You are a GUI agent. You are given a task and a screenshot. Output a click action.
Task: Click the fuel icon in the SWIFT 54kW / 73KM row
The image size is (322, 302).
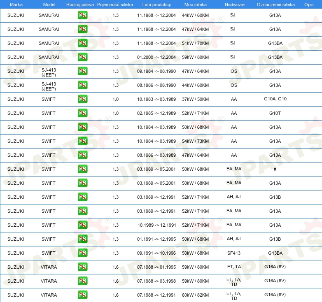coord(82,141)
